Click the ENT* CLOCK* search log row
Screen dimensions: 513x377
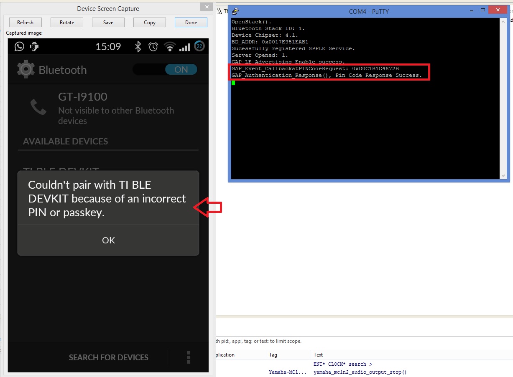tap(343, 364)
